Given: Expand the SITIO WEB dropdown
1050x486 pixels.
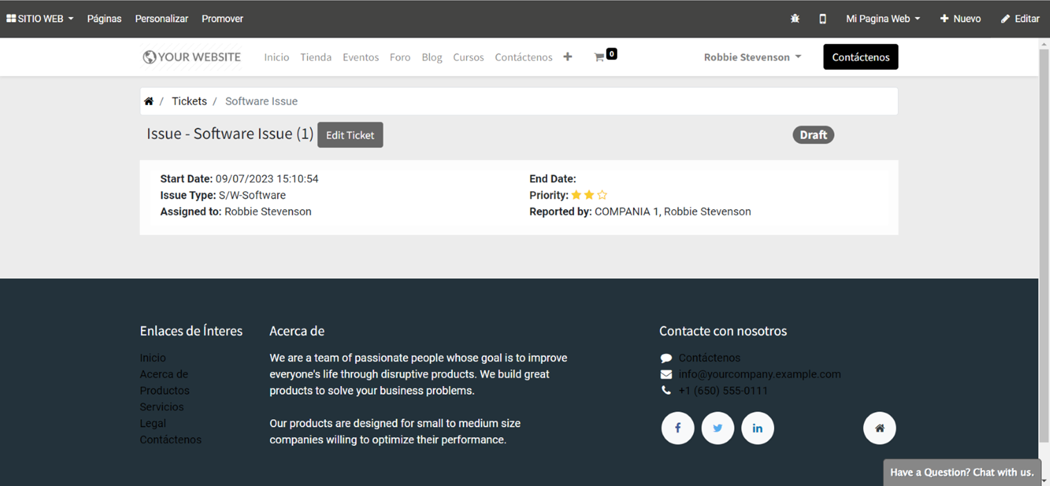Looking at the screenshot, I should pyautogui.click(x=40, y=19).
